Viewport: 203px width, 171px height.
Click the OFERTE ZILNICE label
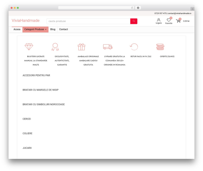[x=167, y=56]
